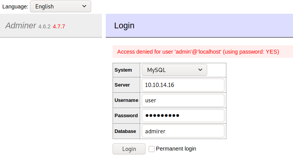The height and width of the screenshot is (167, 293).
Task: Click the Password row label
Action: 126,116
